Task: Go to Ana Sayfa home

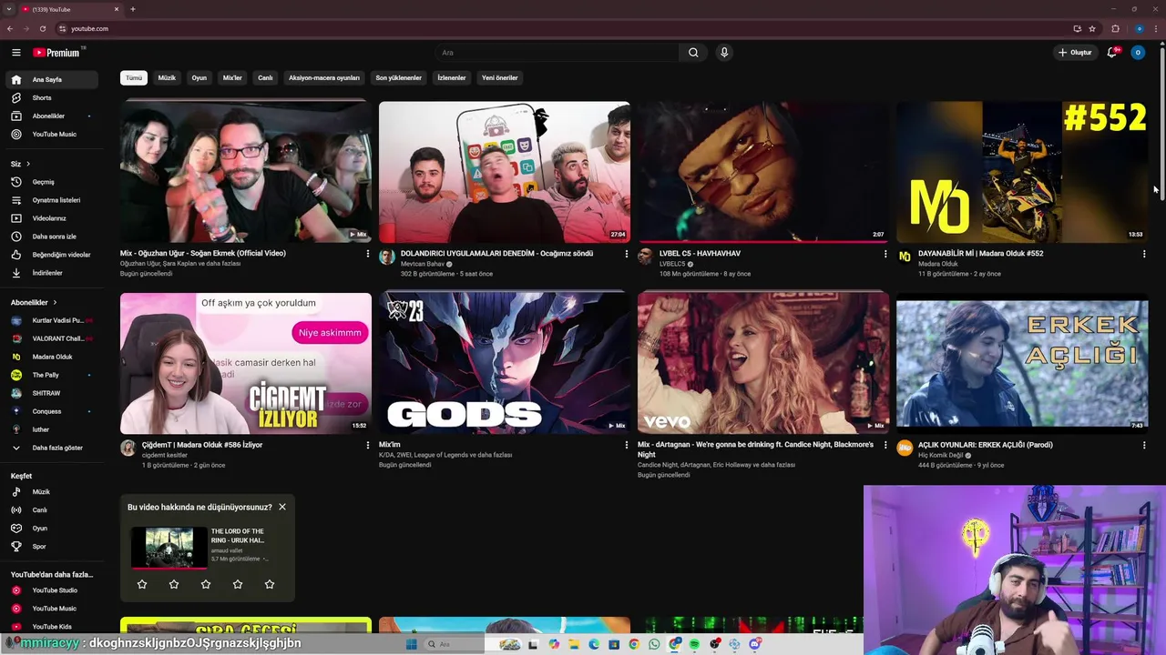Action: (x=51, y=79)
